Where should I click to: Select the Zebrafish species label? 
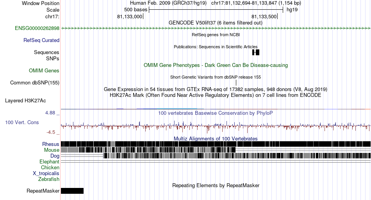(x=49, y=179)
